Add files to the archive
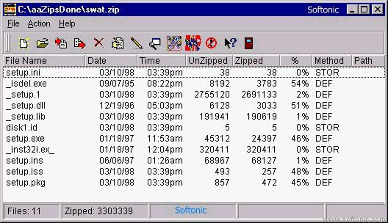 (x=61, y=43)
